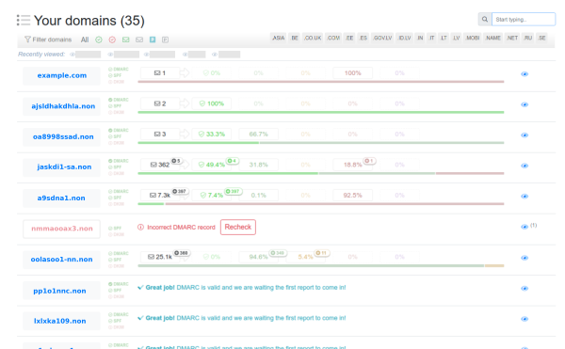
Task: Click the green verified badge filter icon
Action: coord(99,40)
